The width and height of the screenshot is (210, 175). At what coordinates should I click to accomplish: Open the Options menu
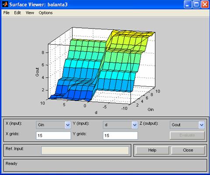pos(45,13)
